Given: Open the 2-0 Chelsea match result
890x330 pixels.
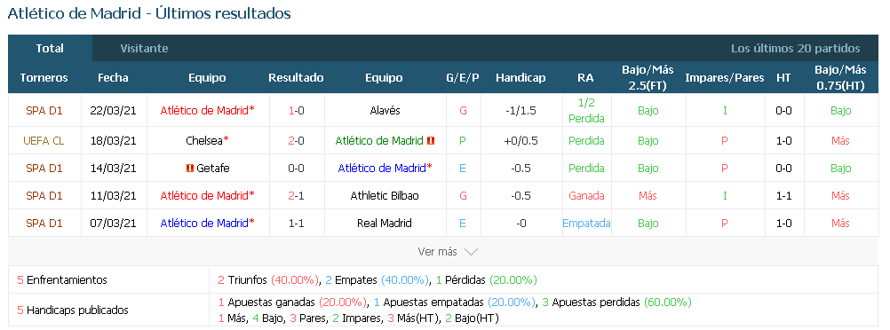Looking at the screenshot, I should coord(296,141).
